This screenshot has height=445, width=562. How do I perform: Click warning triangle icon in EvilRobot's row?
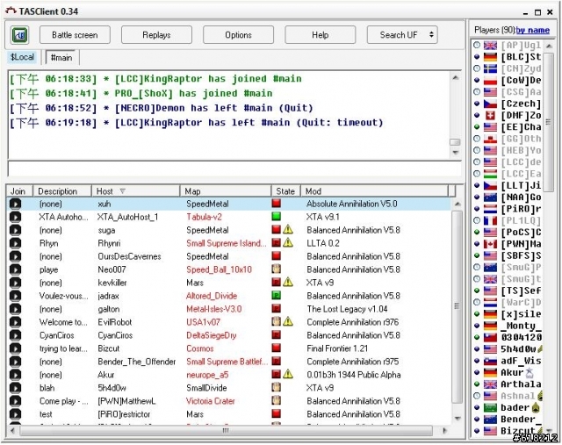288,322
